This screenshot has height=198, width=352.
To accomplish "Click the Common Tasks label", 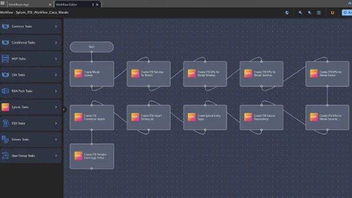I will (22, 26).
